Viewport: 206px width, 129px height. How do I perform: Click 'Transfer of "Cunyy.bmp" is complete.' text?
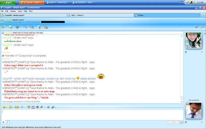click(x=25, y=56)
